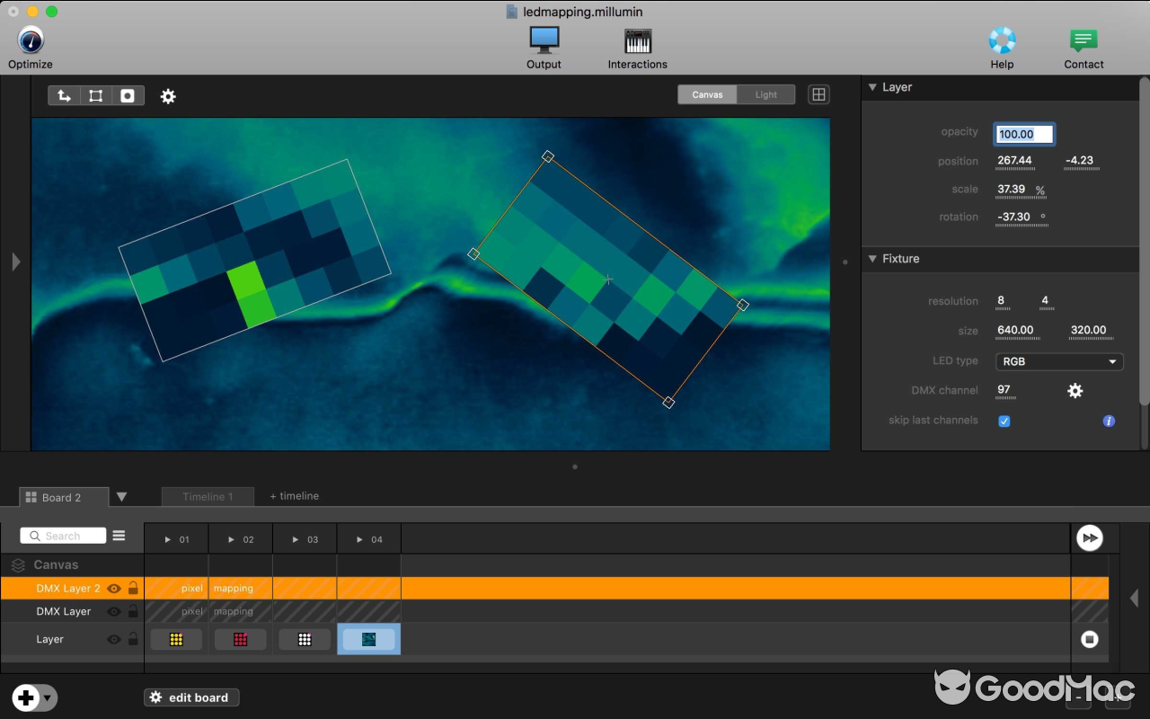Switch to Timeline 1 tab

click(208, 496)
